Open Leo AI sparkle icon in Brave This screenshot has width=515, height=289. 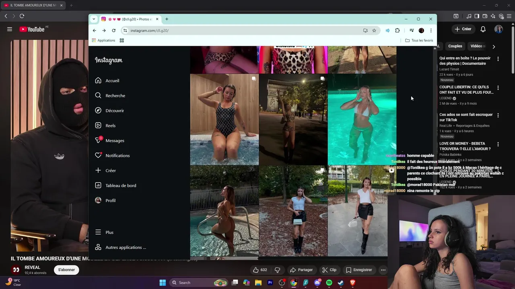493,16
